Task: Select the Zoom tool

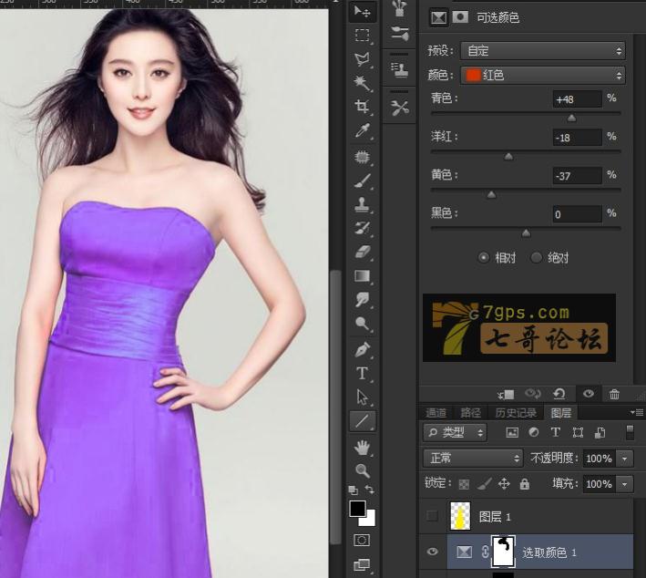Action: tap(362, 470)
